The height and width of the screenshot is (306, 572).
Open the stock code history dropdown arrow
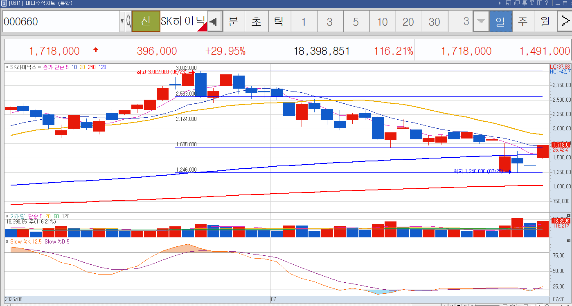(x=122, y=21)
